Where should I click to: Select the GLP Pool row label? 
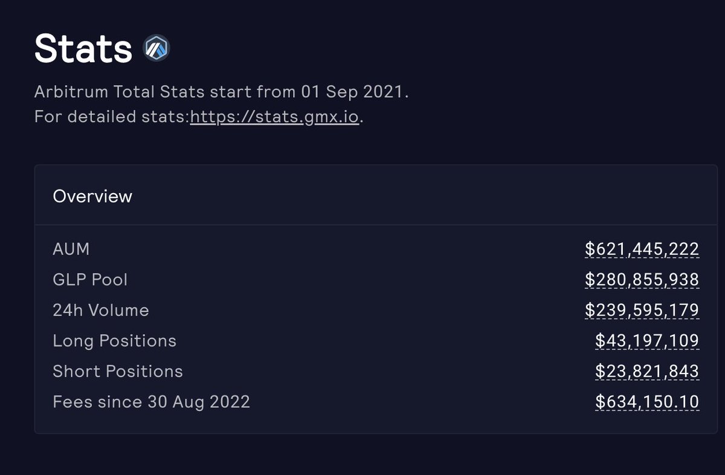click(90, 279)
